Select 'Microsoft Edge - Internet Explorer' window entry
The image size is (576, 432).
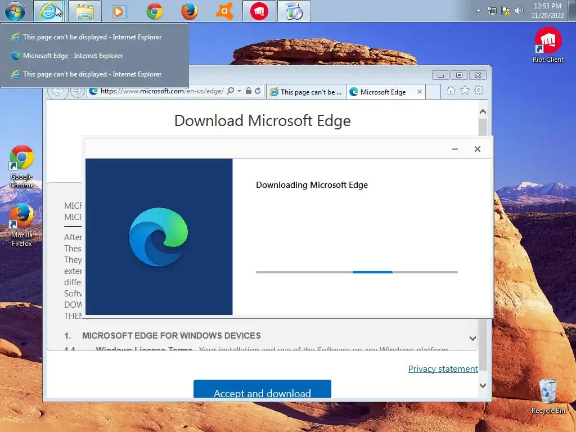[x=94, y=56]
